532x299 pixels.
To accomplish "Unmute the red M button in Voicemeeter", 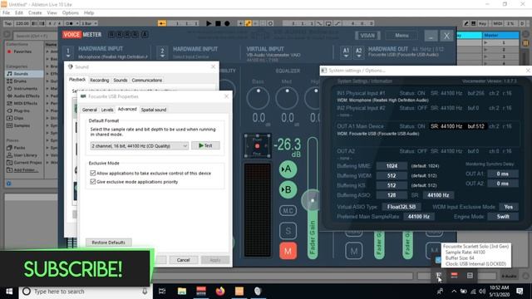I will tap(288, 251).
